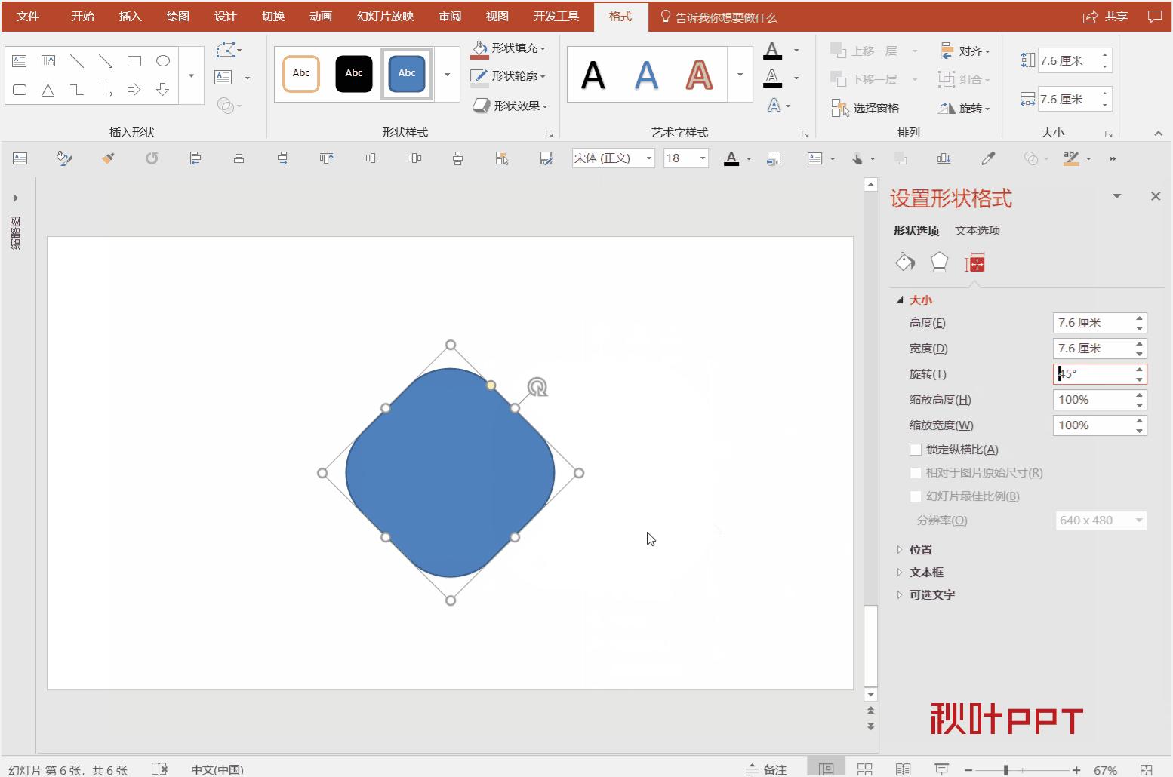
Task: Select the rectangle shape in 插入形状 gallery
Action: (x=134, y=60)
